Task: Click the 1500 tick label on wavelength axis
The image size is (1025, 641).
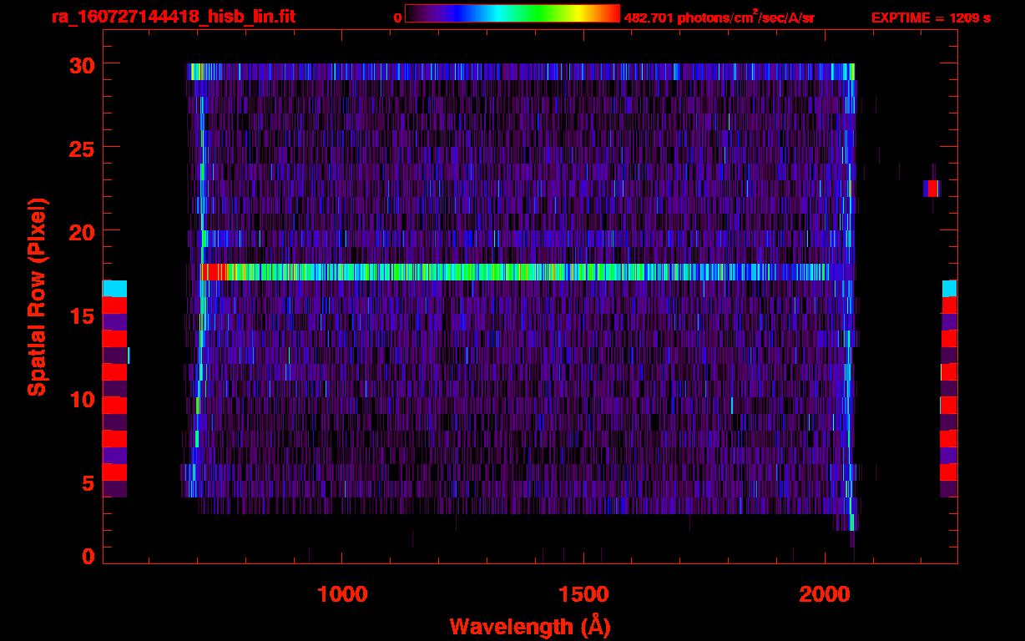Action: click(x=583, y=594)
